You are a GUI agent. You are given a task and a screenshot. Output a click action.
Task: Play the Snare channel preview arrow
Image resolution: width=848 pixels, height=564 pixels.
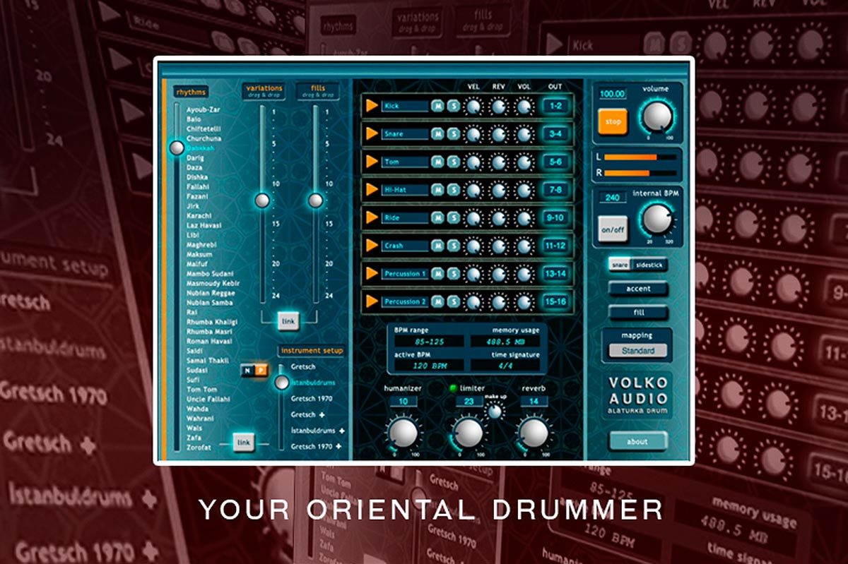click(x=372, y=134)
